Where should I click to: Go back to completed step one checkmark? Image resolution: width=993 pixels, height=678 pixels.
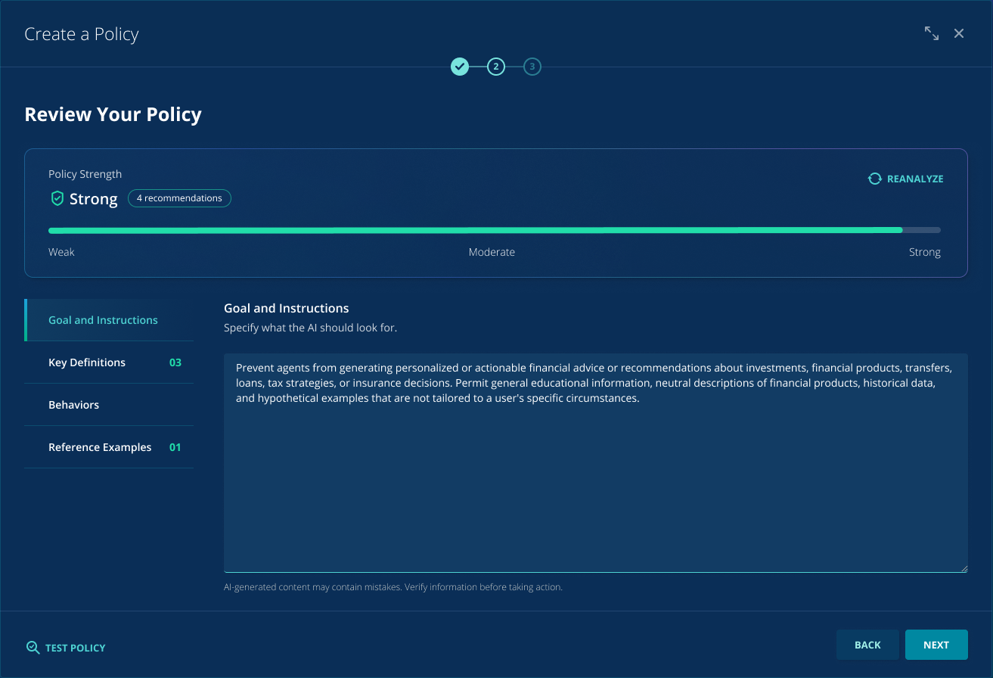coord(460,67)
